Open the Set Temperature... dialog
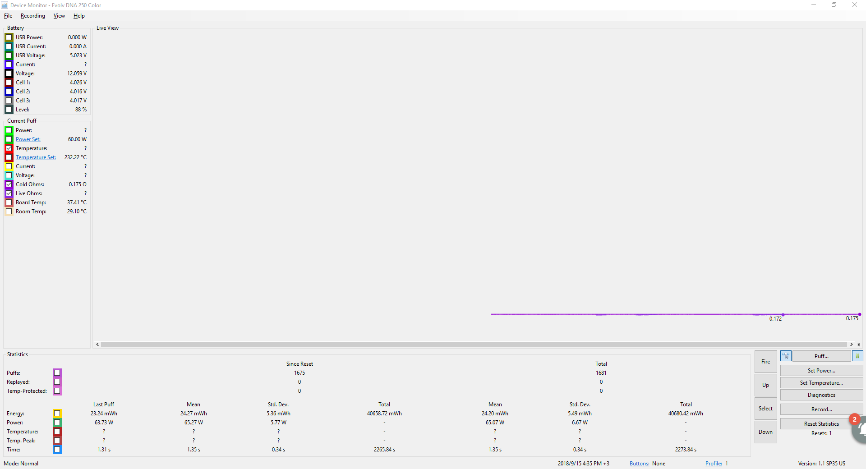 [x=821, y=383]
